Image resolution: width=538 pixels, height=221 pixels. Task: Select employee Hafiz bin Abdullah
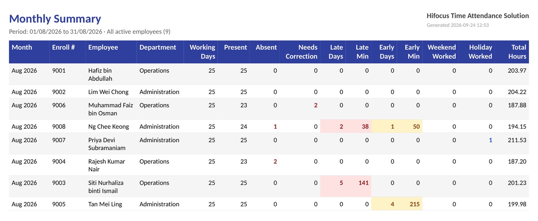100,74
